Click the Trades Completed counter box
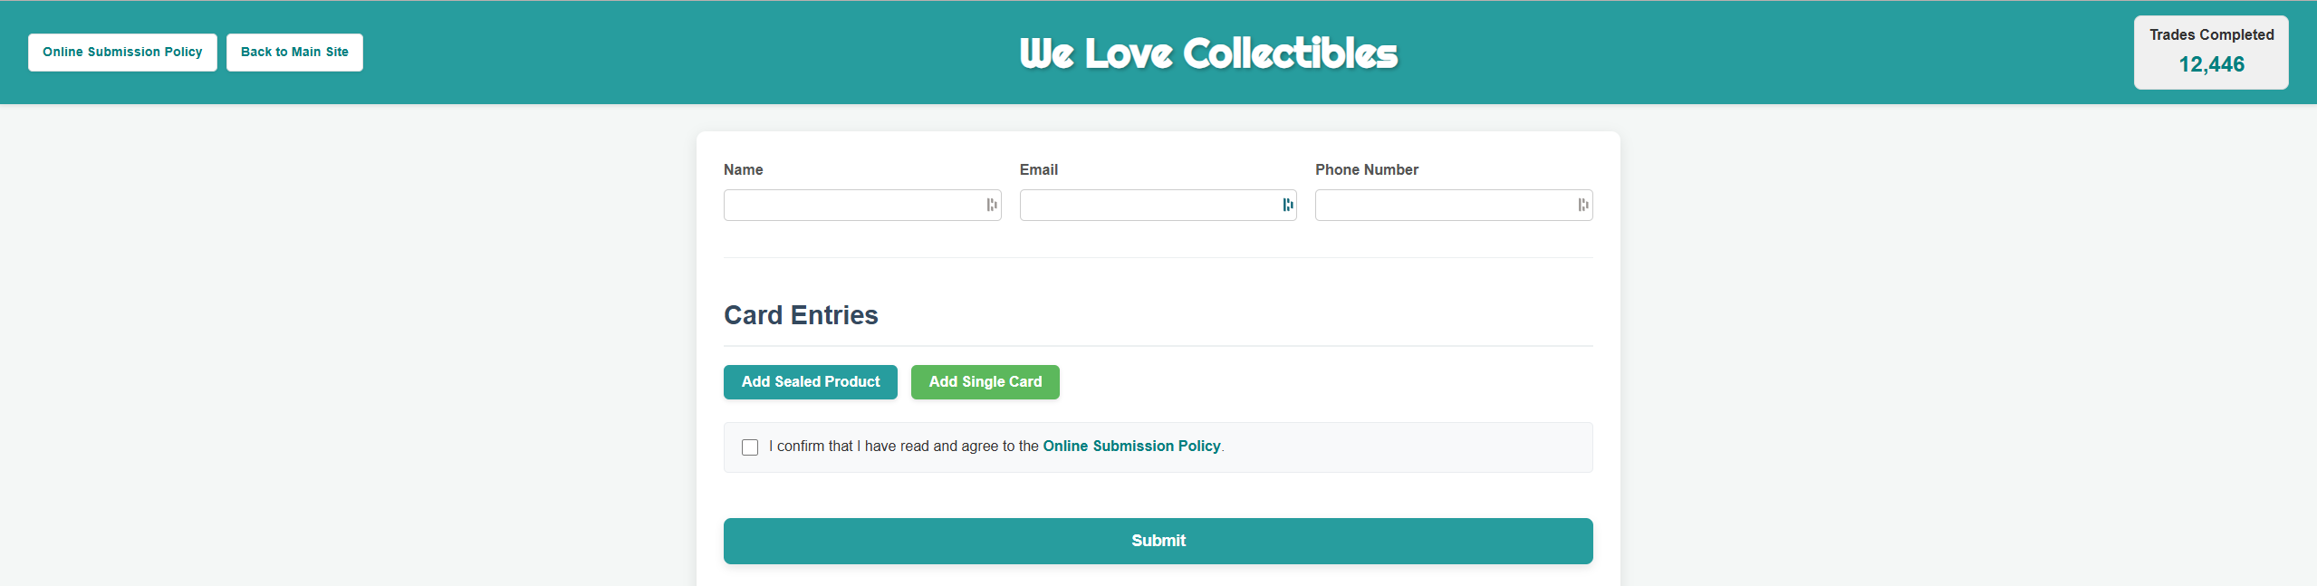The image size is (2317, 586). click(2211, 53)
